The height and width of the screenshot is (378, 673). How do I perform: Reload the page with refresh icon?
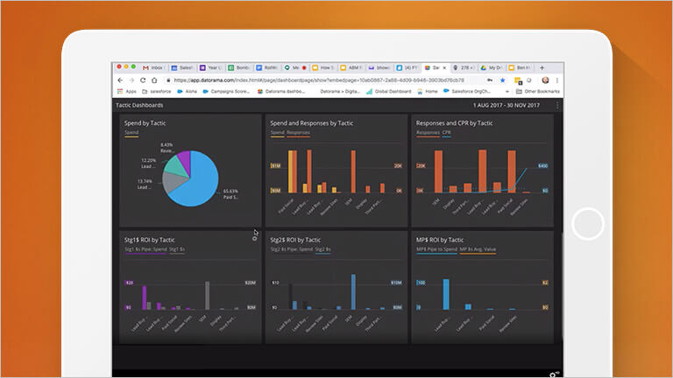coord(143,80)
